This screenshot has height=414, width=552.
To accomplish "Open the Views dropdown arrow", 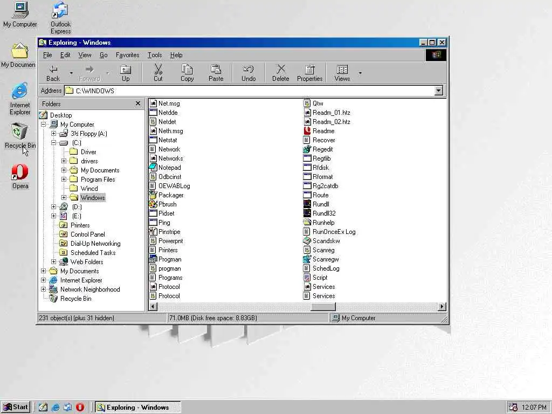I will click(360, 73).
